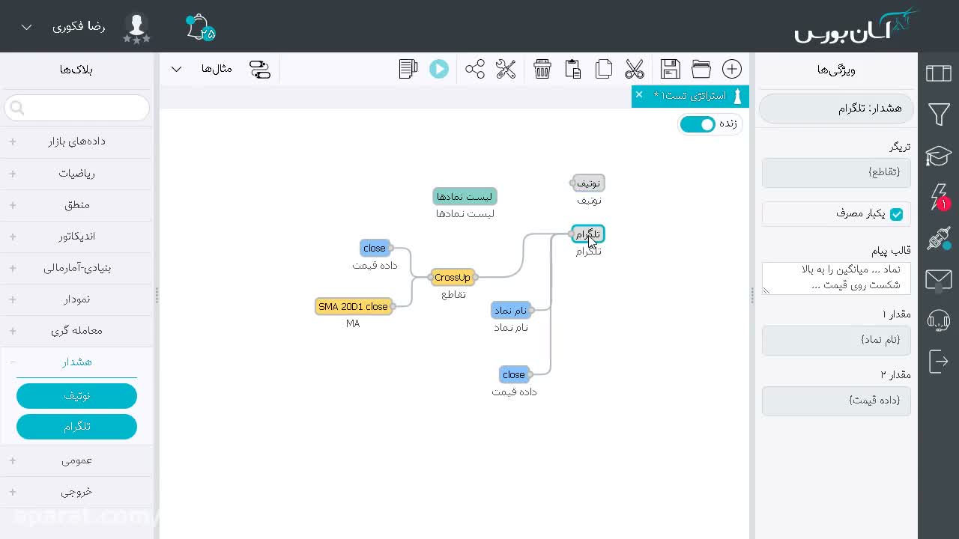Toggle the زنده live switch

tap(698, 124)
